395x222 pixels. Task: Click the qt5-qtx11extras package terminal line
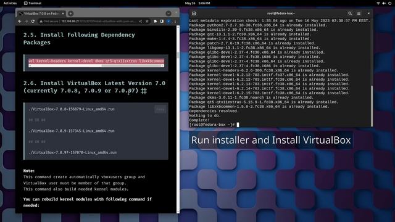264,102
